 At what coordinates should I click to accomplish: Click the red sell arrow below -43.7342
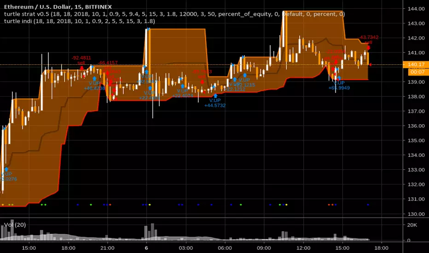click(368, 47)
